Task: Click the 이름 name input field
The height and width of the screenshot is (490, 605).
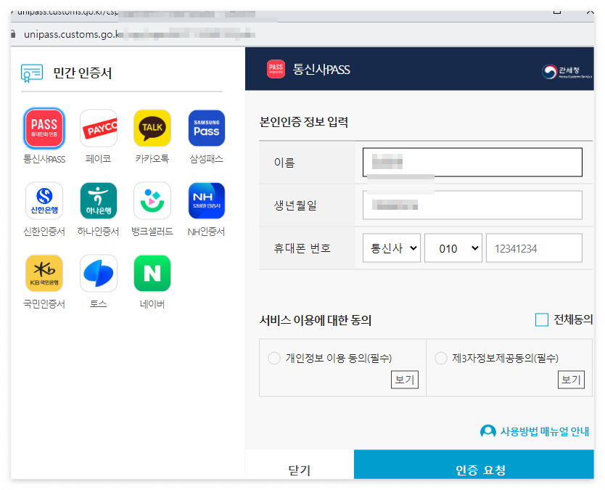Action: click(x=472, y=162)
